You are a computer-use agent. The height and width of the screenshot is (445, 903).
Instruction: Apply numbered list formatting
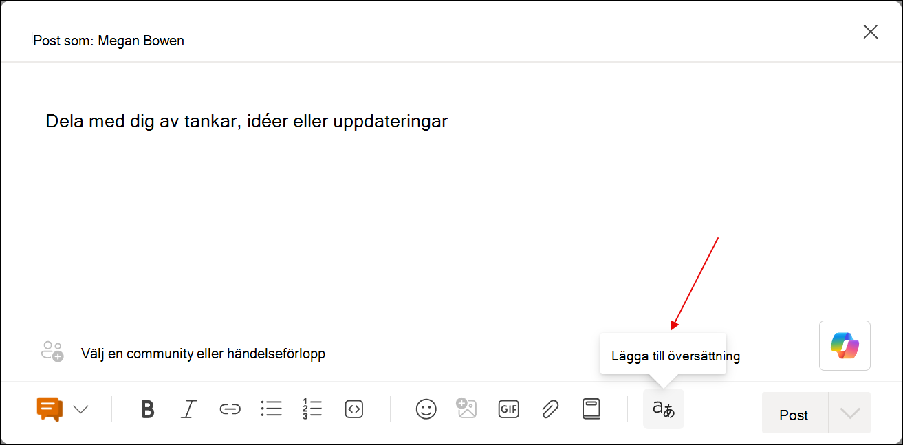(x=312, y=409)
